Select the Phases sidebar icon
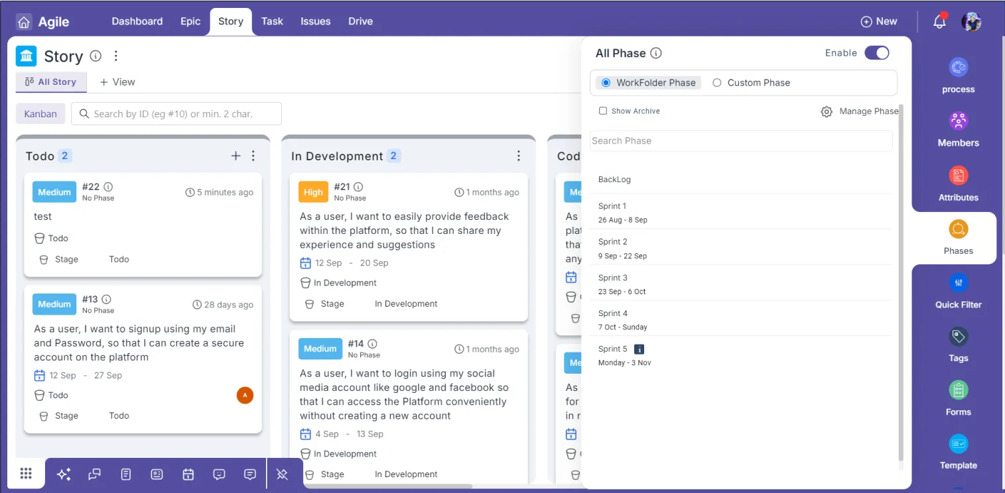The width and height of the screenshot is (1005, 493). 959,229
